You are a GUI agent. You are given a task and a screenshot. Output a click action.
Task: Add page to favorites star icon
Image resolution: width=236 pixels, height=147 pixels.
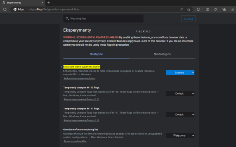click(188, 9)
